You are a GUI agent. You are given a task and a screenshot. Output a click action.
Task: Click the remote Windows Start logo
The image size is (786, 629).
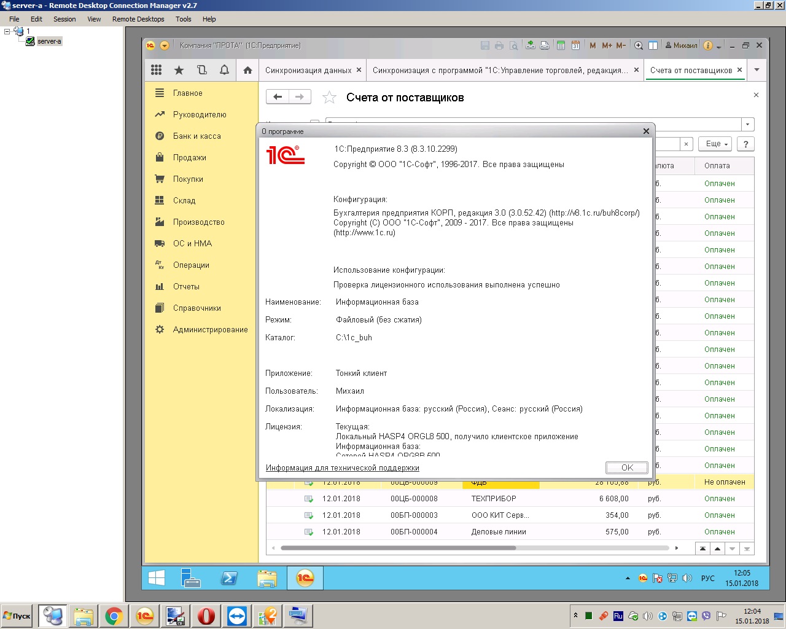[x=157, y=578]
